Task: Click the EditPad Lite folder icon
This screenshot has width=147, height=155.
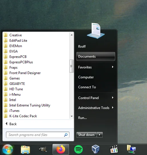Action: [5, 41]
